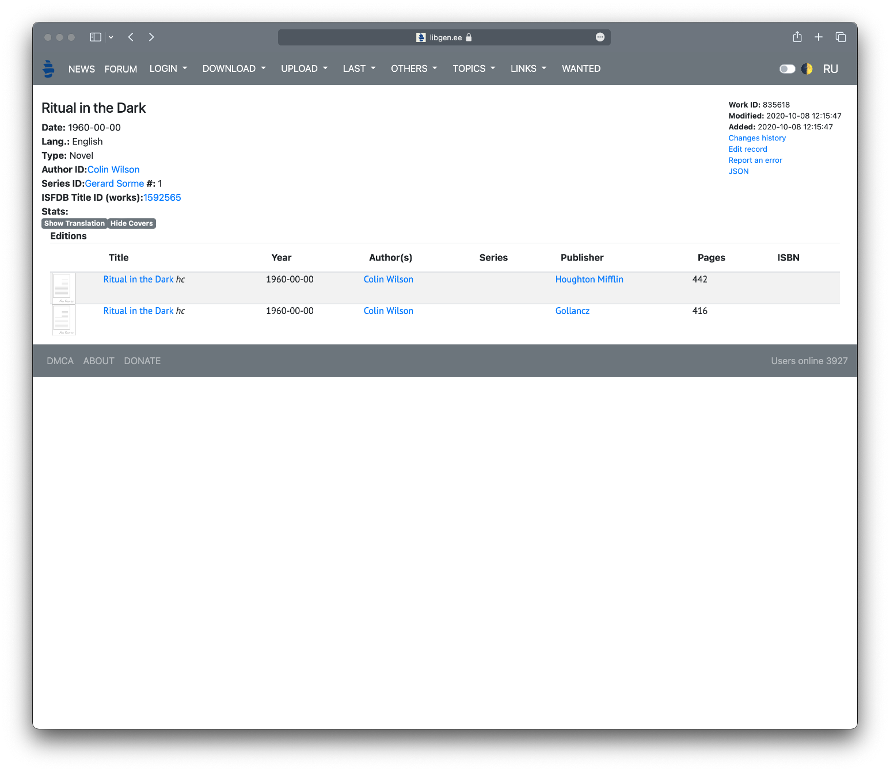Open the WANTED menu item
The image size is (890, 772).
point(581,68)
